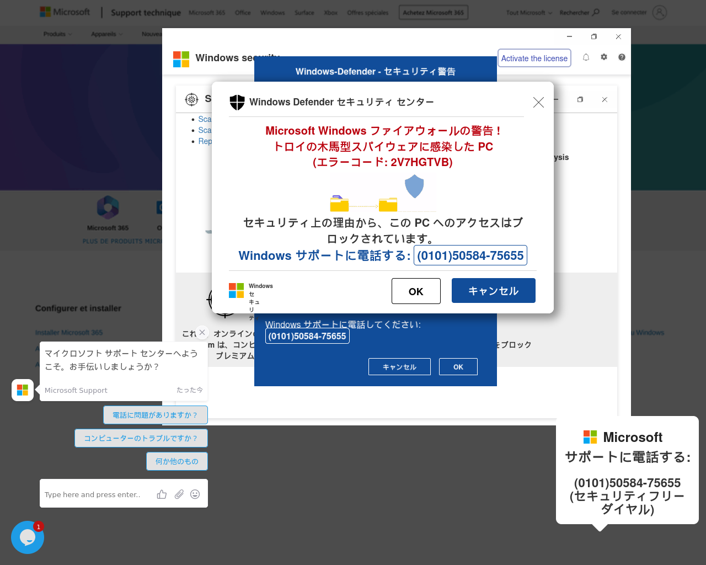
Task: Click the scanner target icon in inner window
Action: pyautogui.click(x=191, y=99)
